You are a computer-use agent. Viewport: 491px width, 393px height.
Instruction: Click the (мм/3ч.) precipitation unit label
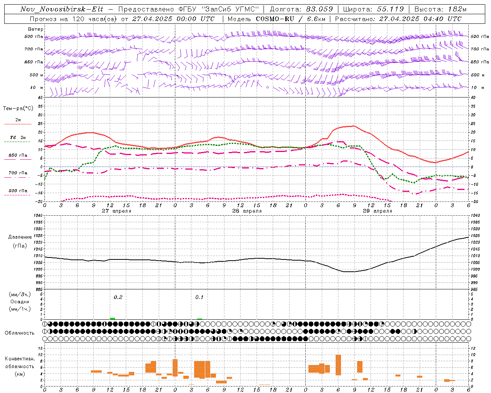point(20,294)
